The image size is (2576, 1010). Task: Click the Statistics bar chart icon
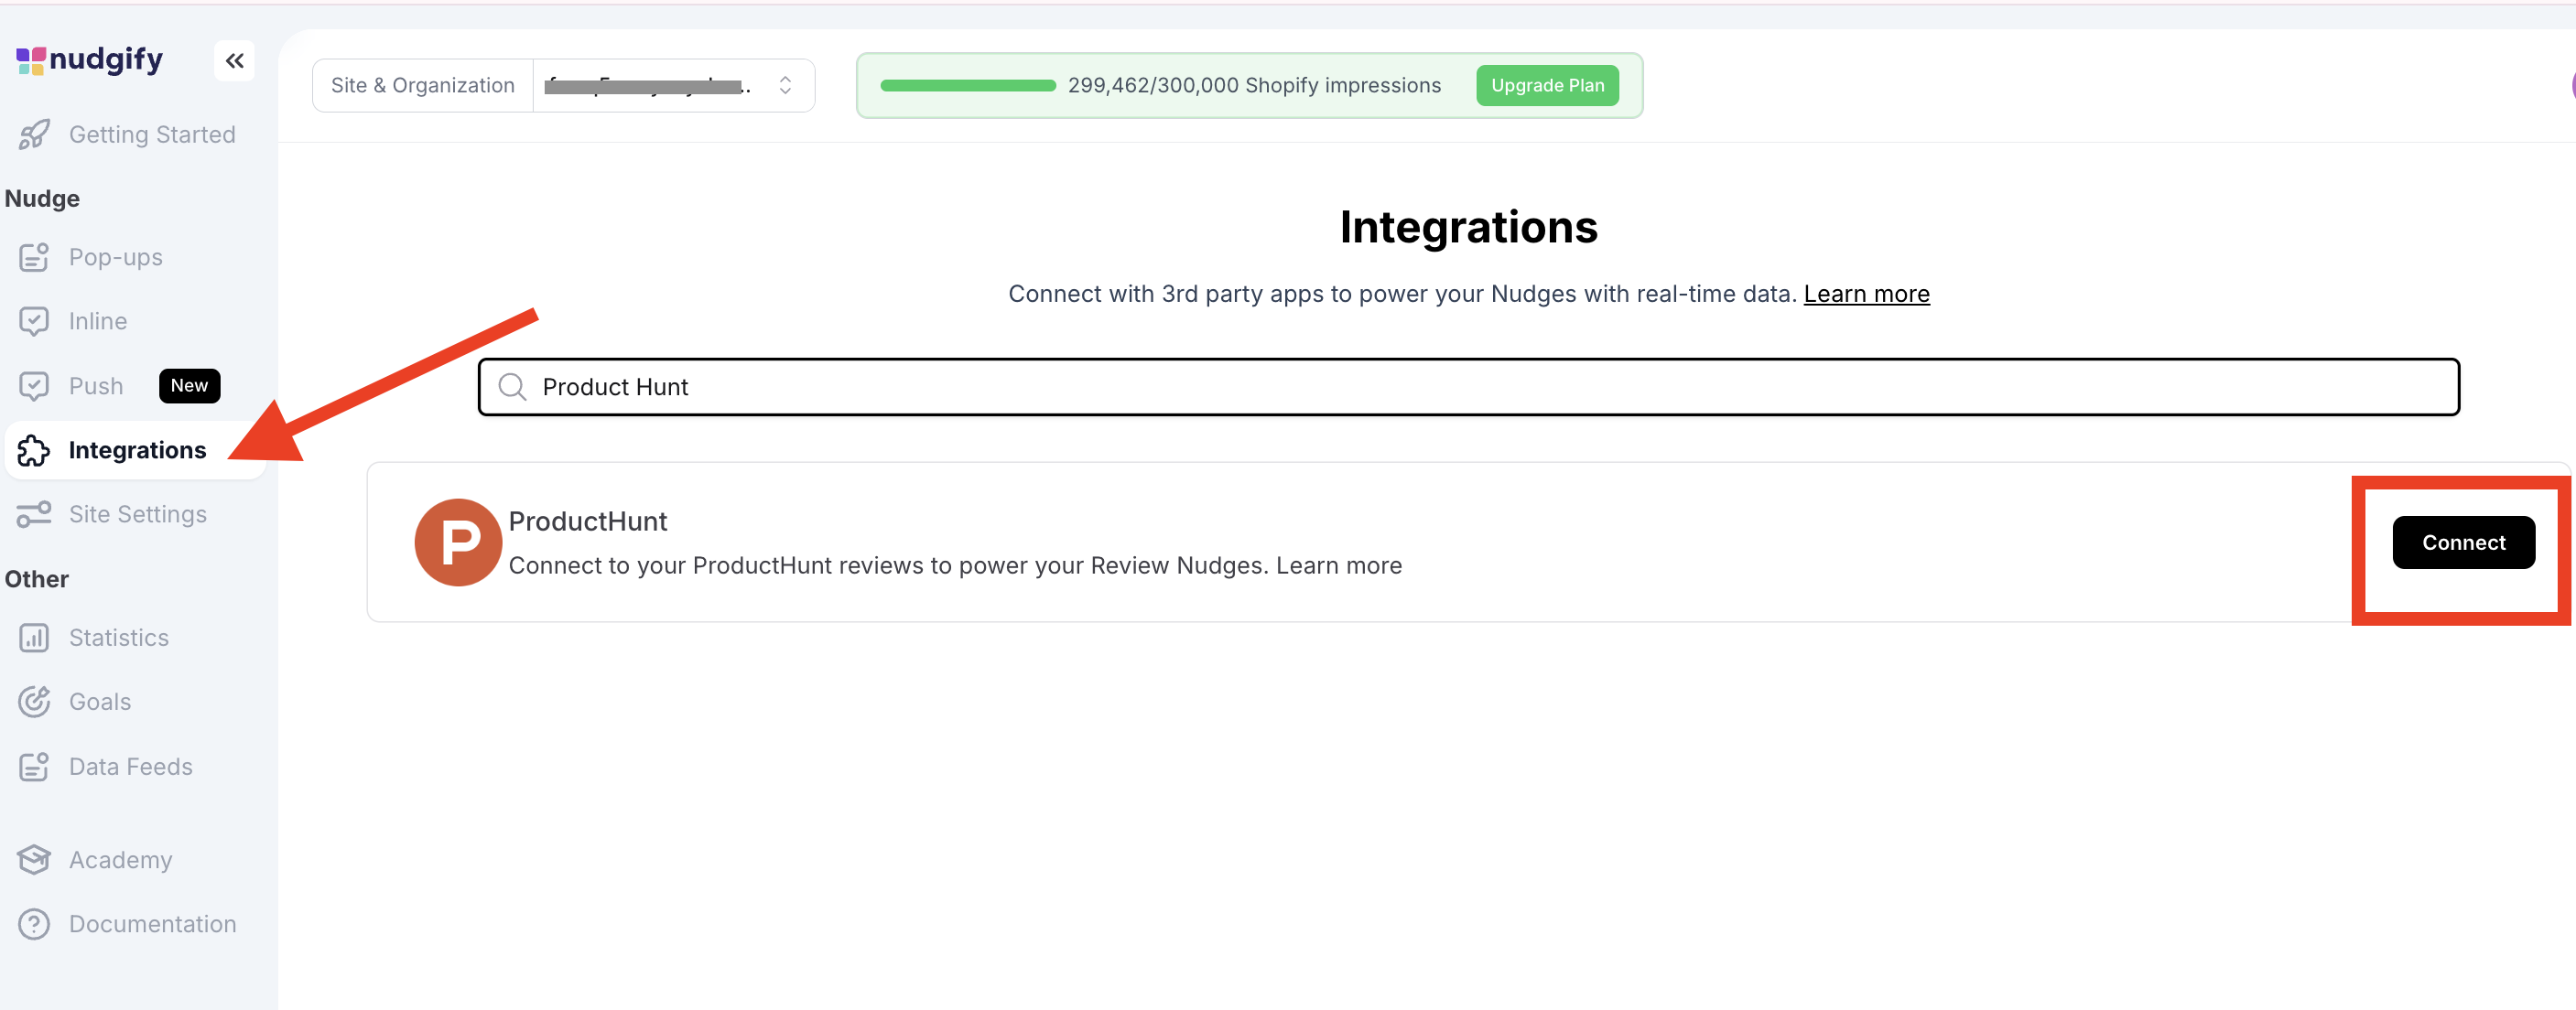point(34,638)
